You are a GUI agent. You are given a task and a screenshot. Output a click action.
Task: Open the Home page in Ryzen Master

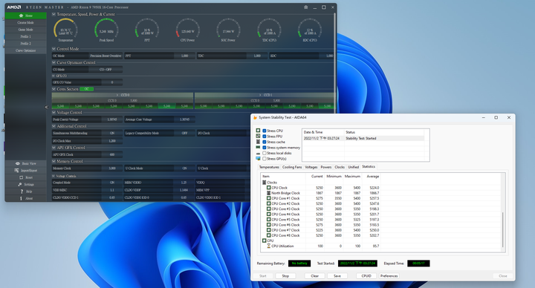pyautogui.click(x=25, y=16)
